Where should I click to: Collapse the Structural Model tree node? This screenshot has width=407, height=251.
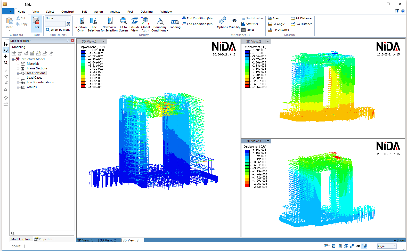point(13,59)
